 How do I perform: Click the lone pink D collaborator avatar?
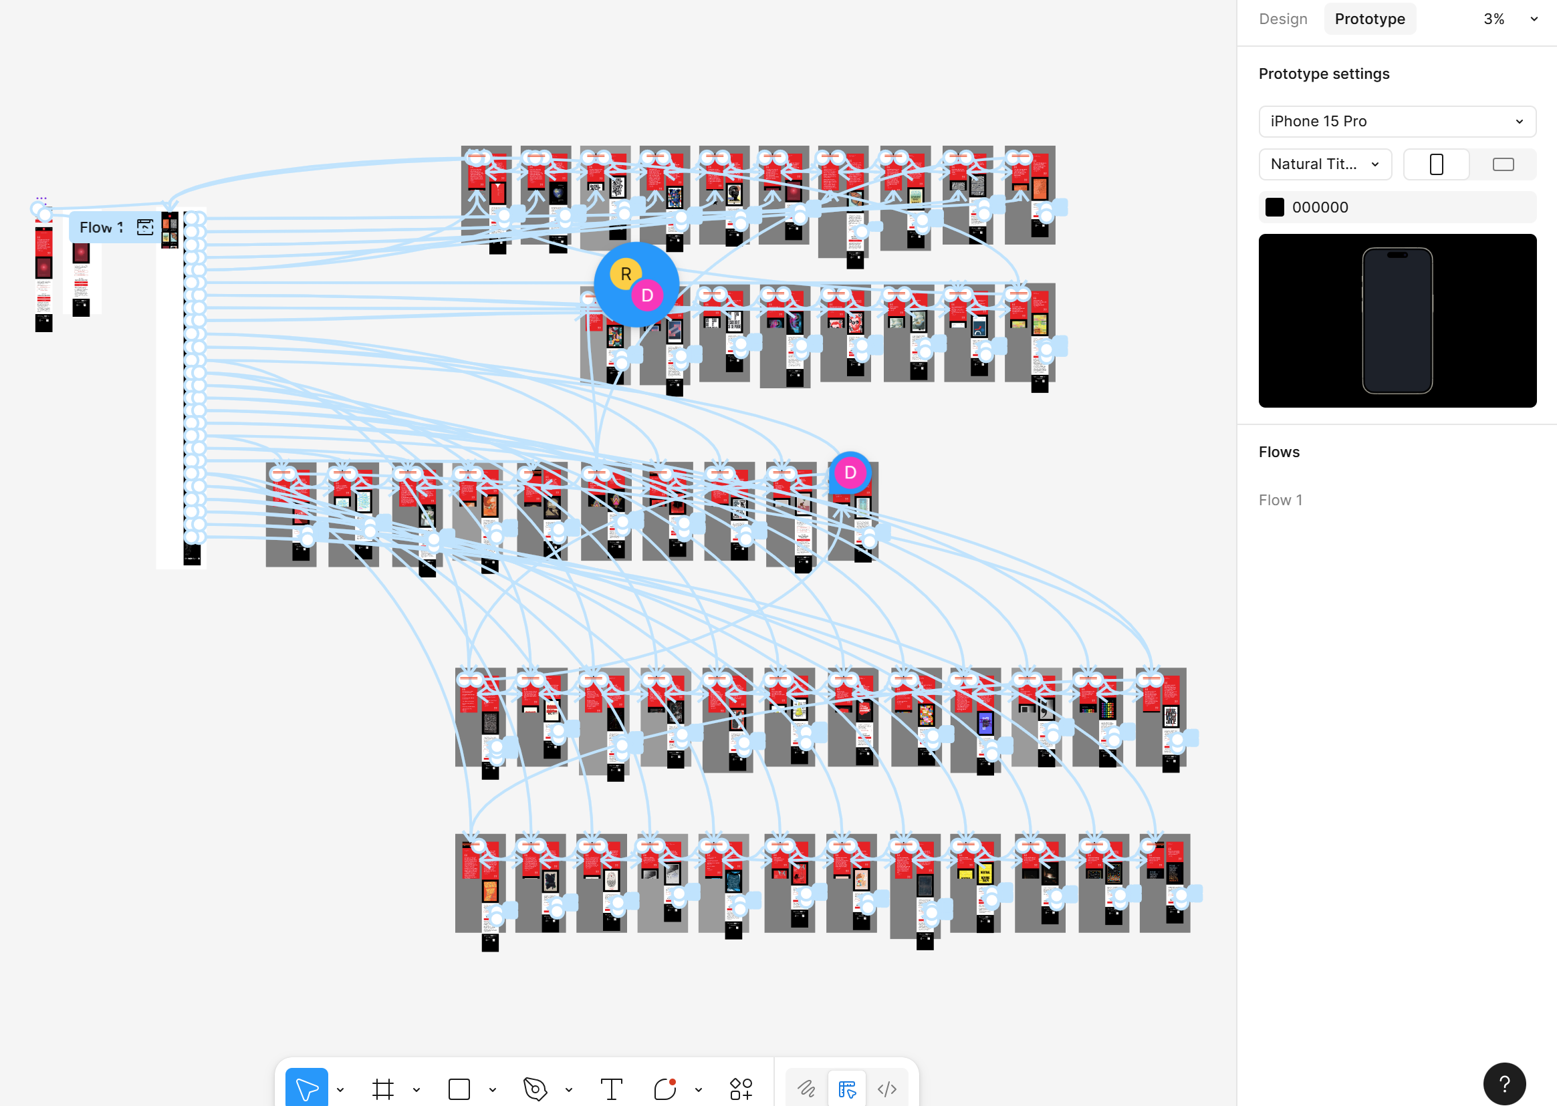point(850,472)
